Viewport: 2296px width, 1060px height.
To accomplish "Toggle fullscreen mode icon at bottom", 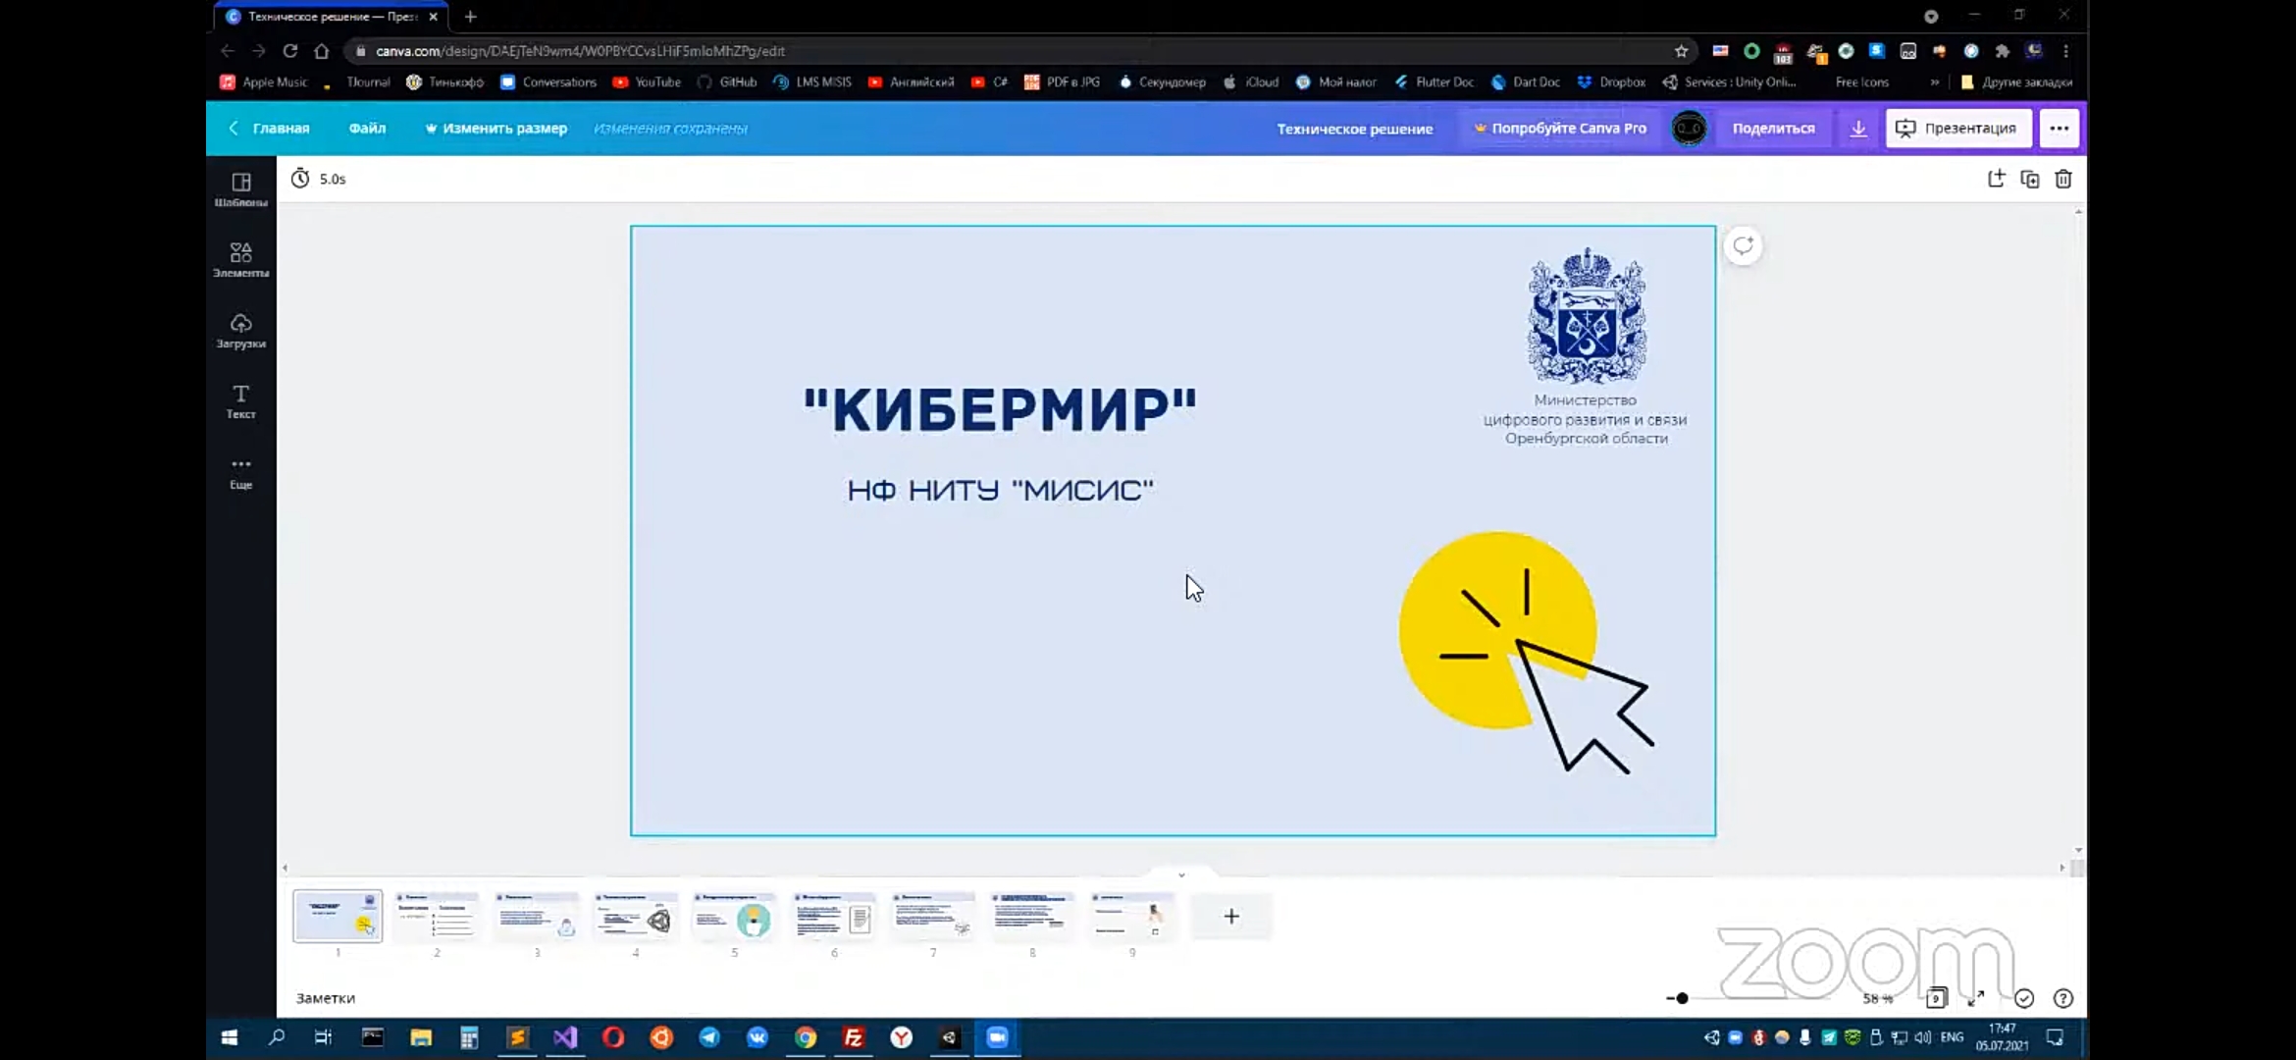I will (1976, 998).
